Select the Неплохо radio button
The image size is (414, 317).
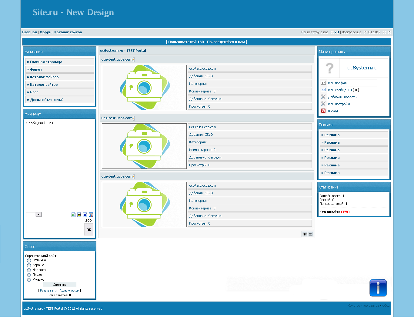[29, 270]
